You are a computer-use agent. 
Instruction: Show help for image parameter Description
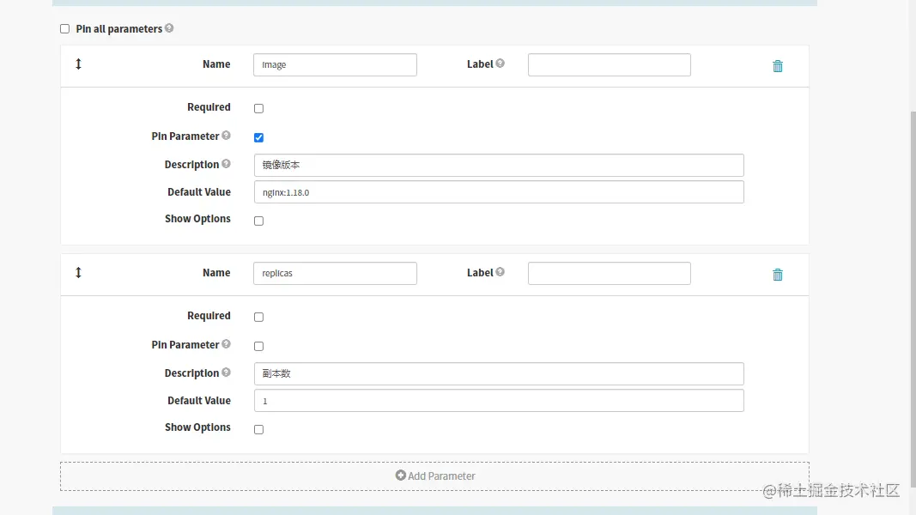point(226,163)
